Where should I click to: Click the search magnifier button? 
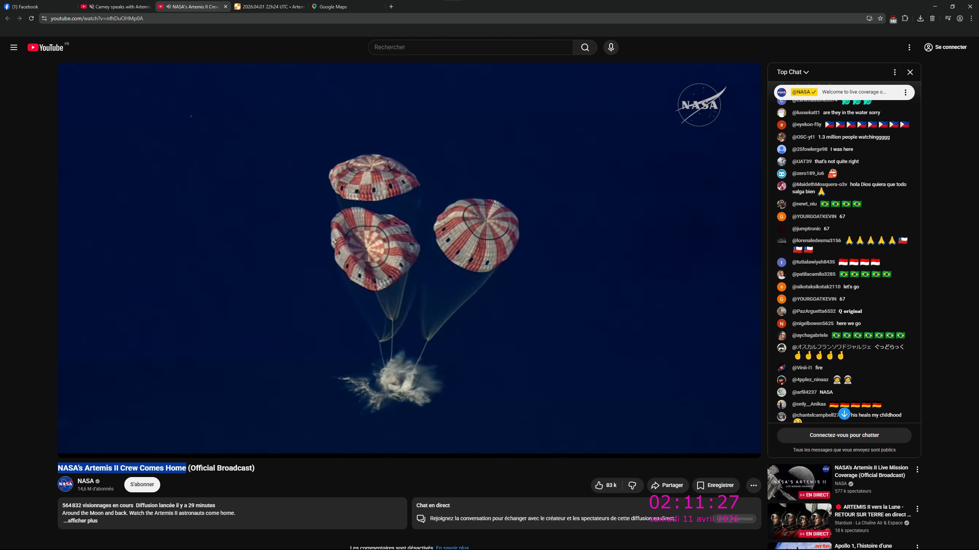pyautogui.click(x=585, y=47)
